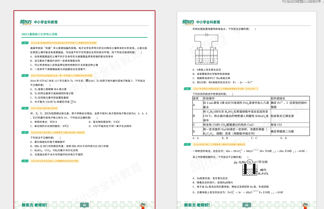Click the green question number 4 badge
The image size is (324, 209).
[25, 133]
